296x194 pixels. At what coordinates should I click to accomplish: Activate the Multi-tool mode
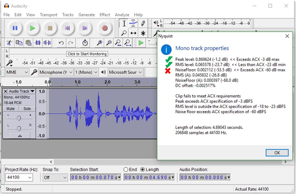click(x=143, y=33)
